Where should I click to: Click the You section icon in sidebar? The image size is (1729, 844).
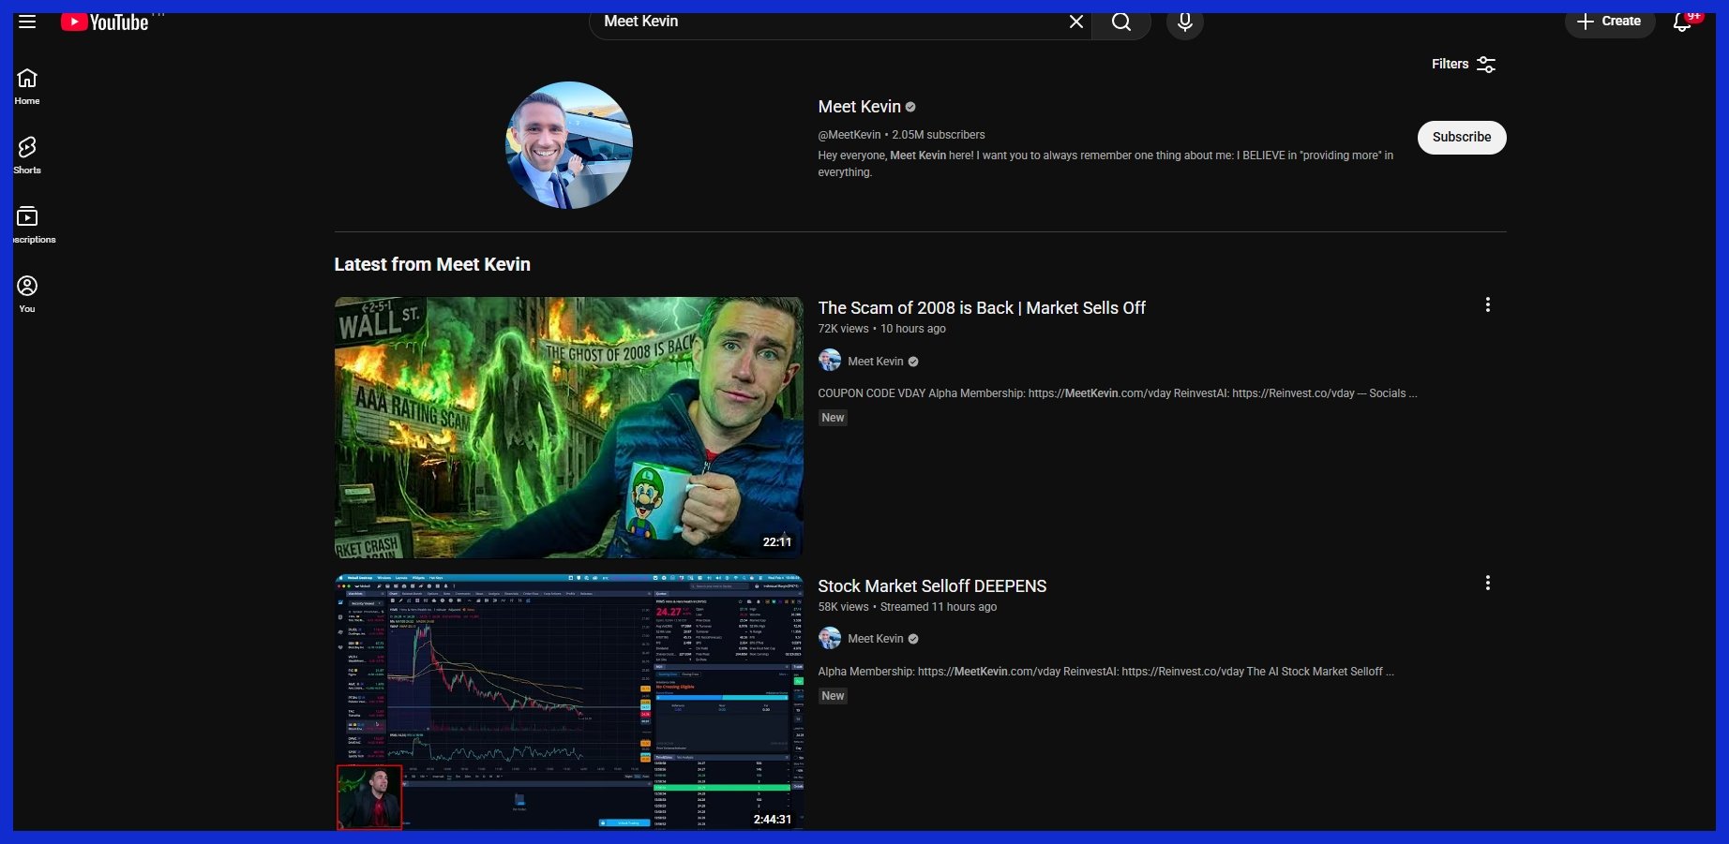27,287
